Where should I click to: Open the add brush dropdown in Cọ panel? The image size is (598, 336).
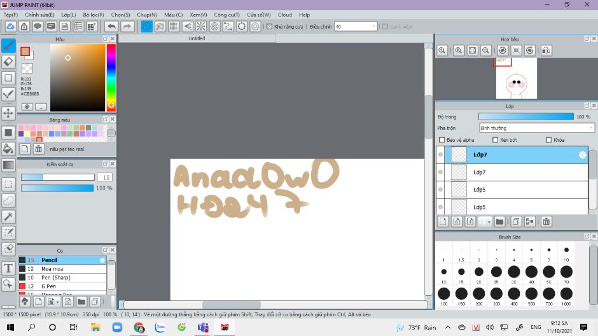pyautogui.click(x=57, y=302)
